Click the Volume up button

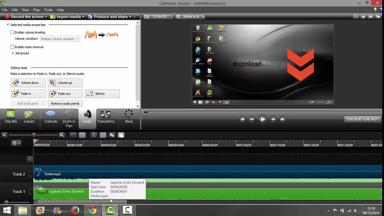pyautogui.click(x=65, y=83)
